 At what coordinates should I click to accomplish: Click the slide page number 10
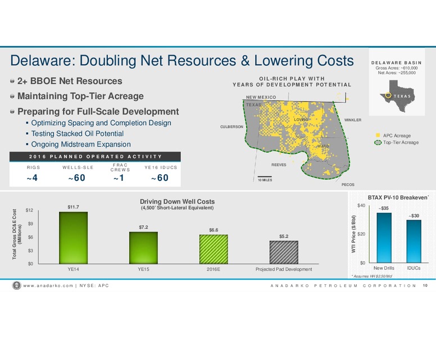(x=425, y=285)
